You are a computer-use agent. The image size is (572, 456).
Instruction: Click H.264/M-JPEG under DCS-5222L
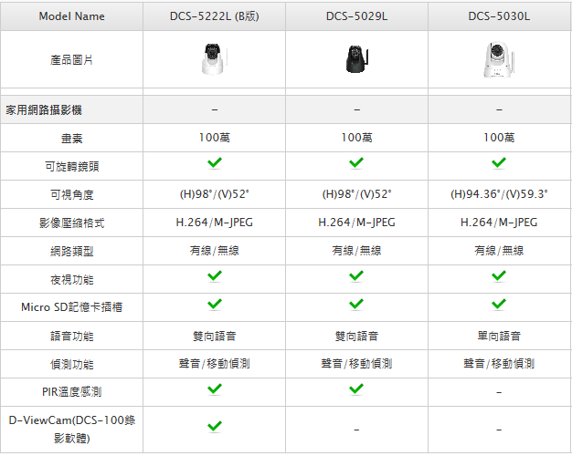pos(215,223)
